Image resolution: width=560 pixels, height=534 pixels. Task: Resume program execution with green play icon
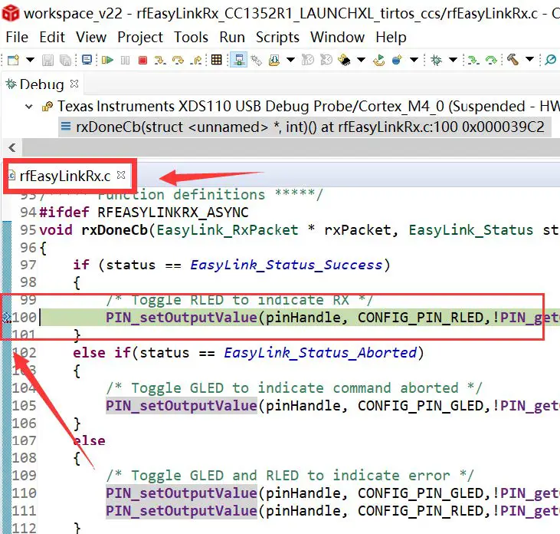click(107, 60)
